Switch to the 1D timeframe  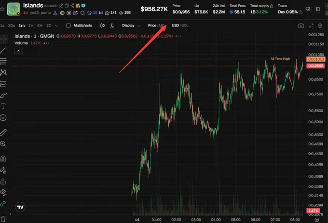pyautogui.click(x=49, y=26)
